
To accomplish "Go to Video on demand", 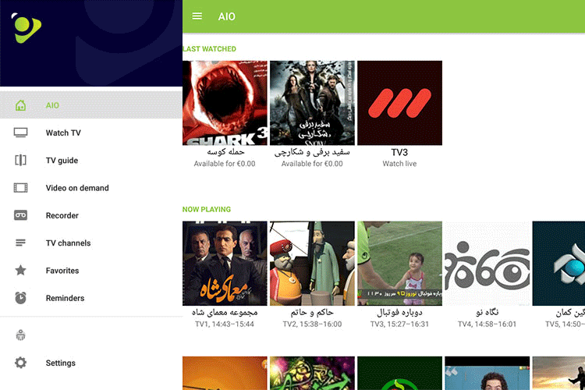I will 91,188.
